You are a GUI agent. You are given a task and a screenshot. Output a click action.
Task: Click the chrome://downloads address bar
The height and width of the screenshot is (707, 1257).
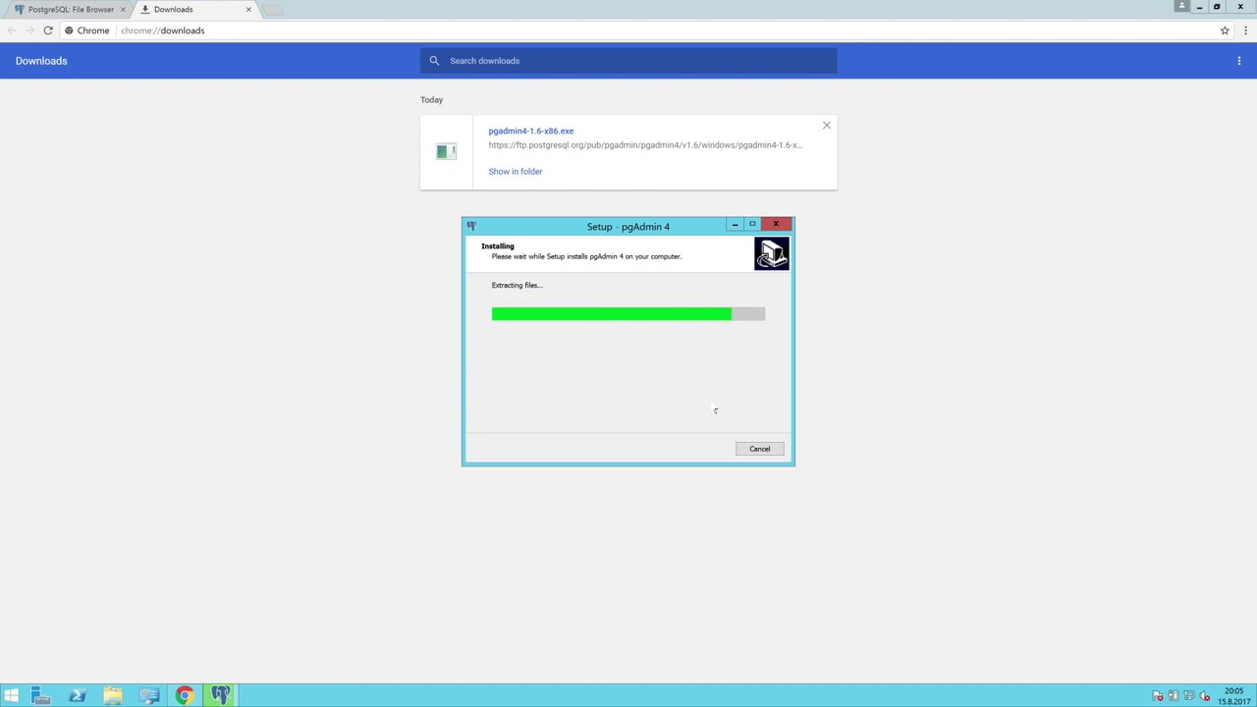[648, 30]
